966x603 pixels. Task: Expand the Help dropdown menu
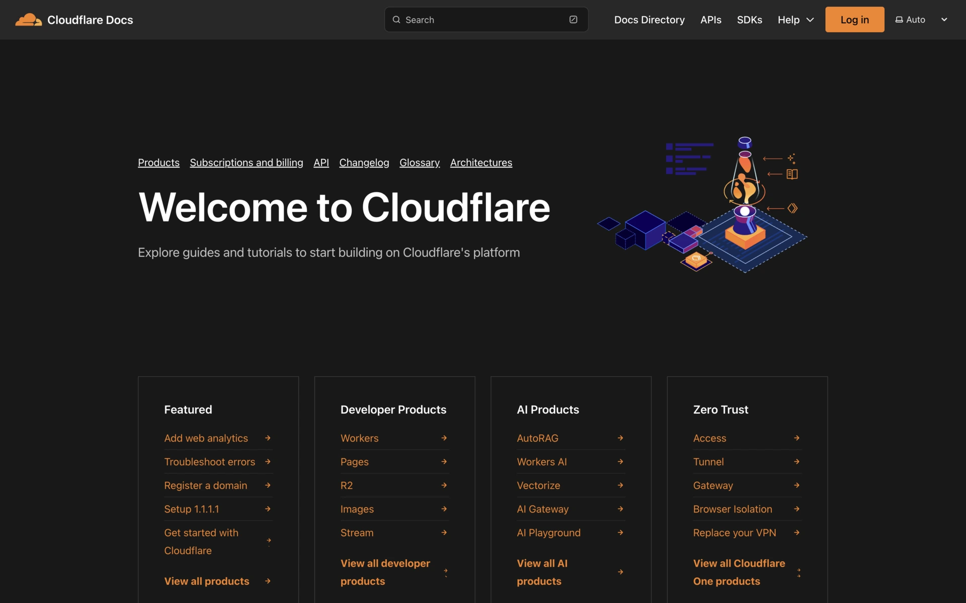click(x=795, y=20)
